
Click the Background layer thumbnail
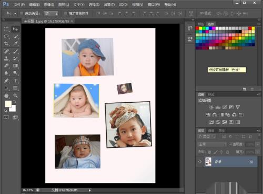click(x=208, y=161)
